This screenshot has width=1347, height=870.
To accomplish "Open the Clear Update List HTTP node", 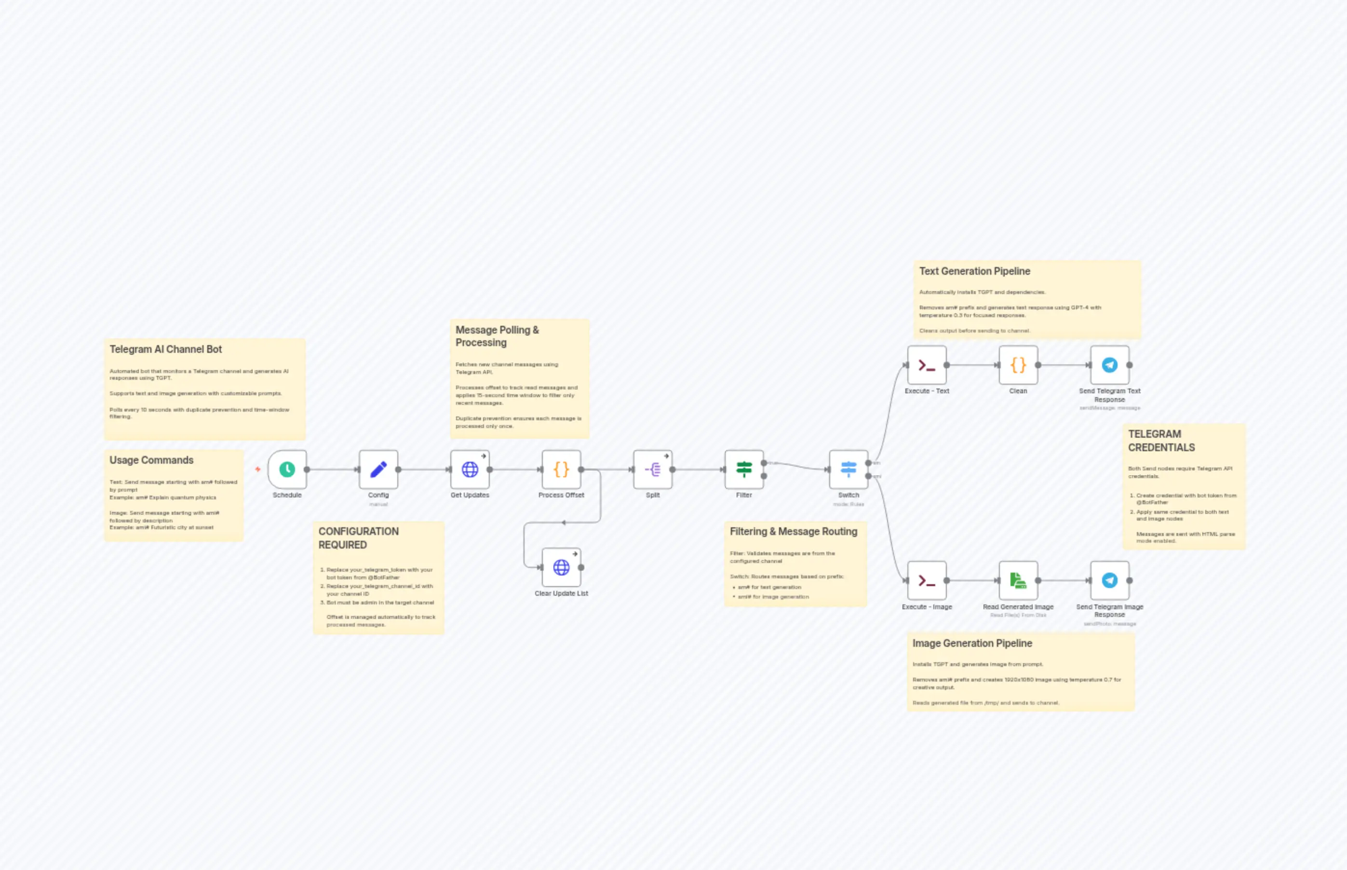I will click(x=561, y=568).
